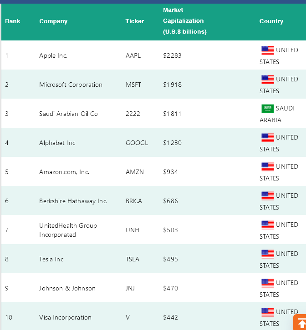Select the Visa Incorporation company name

tap(65, 317)
